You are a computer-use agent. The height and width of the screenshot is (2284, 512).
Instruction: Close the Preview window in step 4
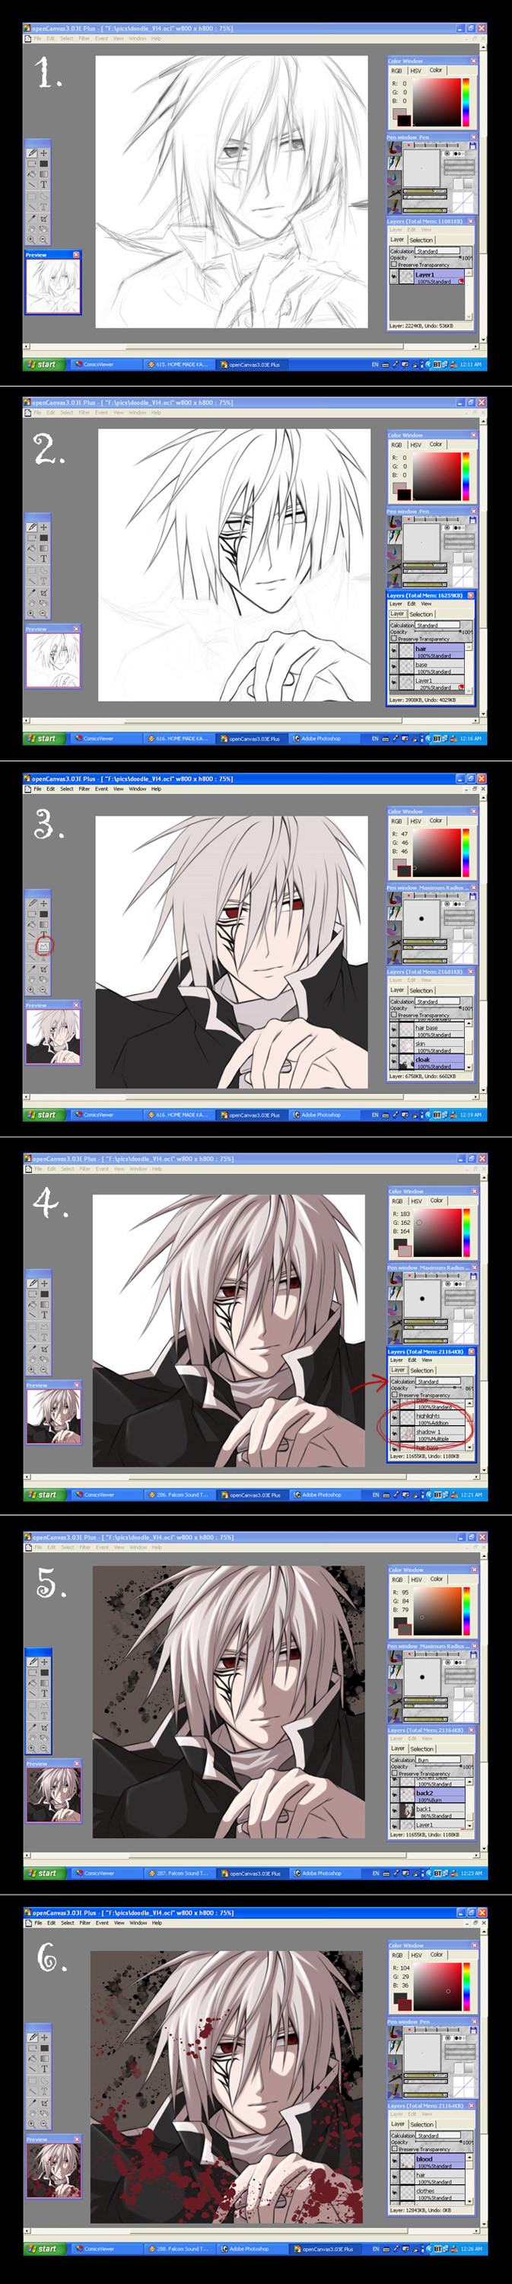pos(76,1384)
